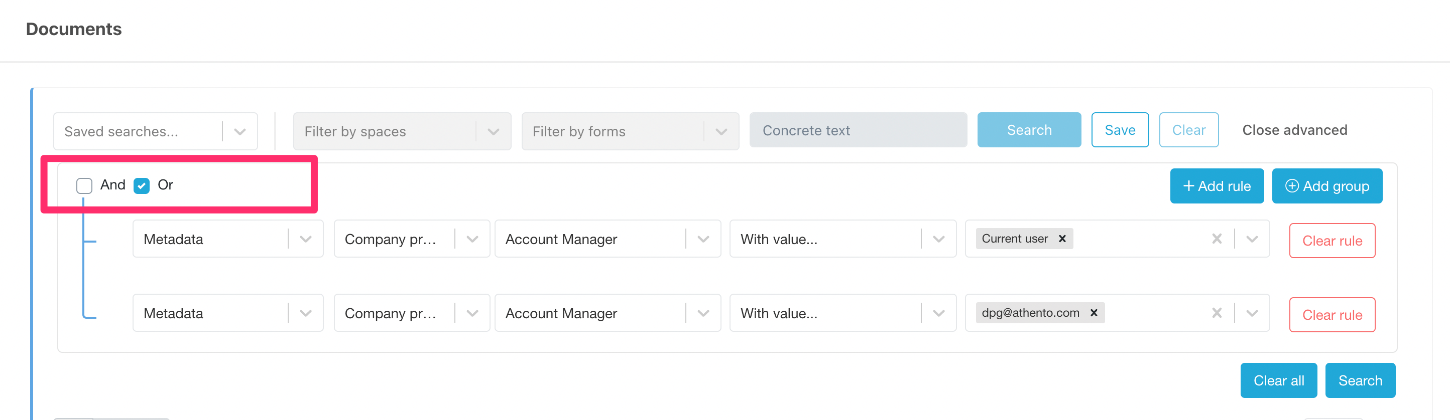The width and height of the screenshot is (1450, 420).
Task: Remove the 'Current user' tag
Action: tap(1062, 239)
